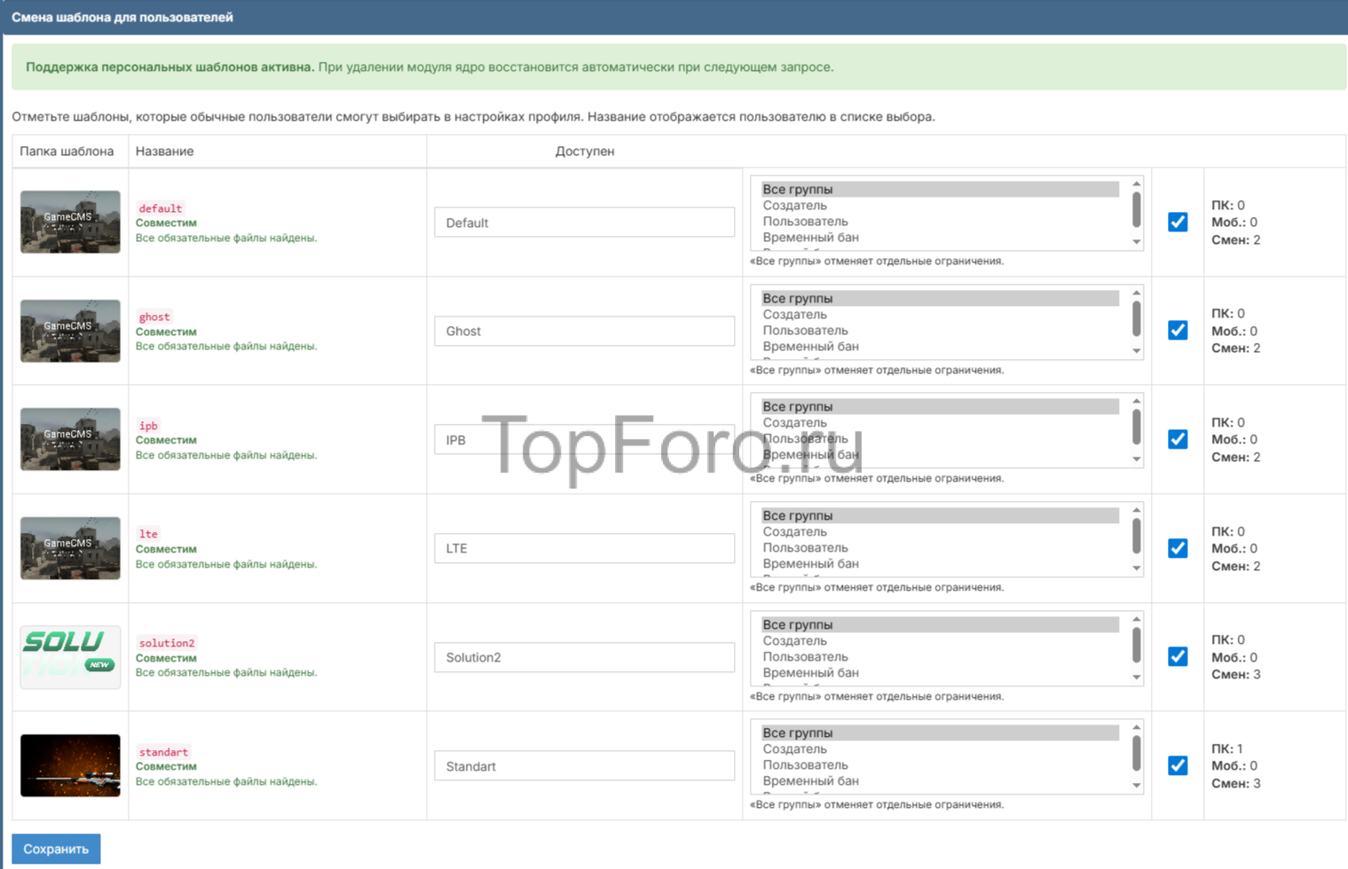This screenshot has height=869, width=1348.
Task: Click the ghost template preview thumbnail
Action: point(70,331)
